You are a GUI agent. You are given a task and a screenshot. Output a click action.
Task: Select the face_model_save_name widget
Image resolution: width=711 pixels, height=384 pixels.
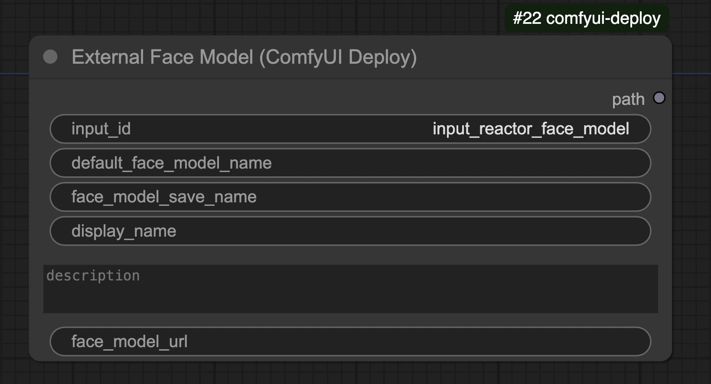click(350, 197)
